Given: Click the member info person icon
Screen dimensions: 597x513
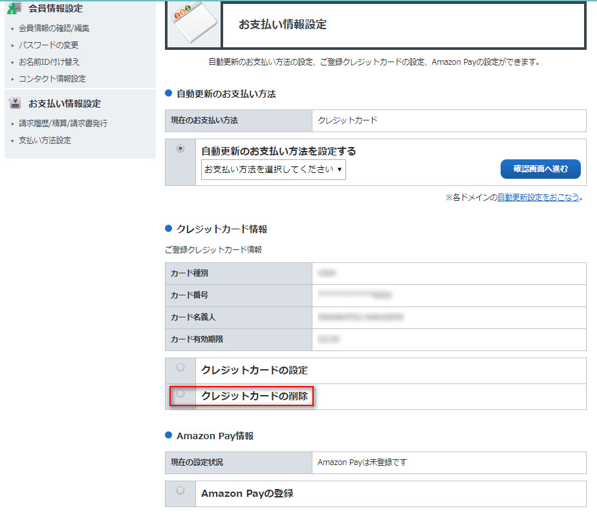Looking at the screenshot, I should click(14, 8).
